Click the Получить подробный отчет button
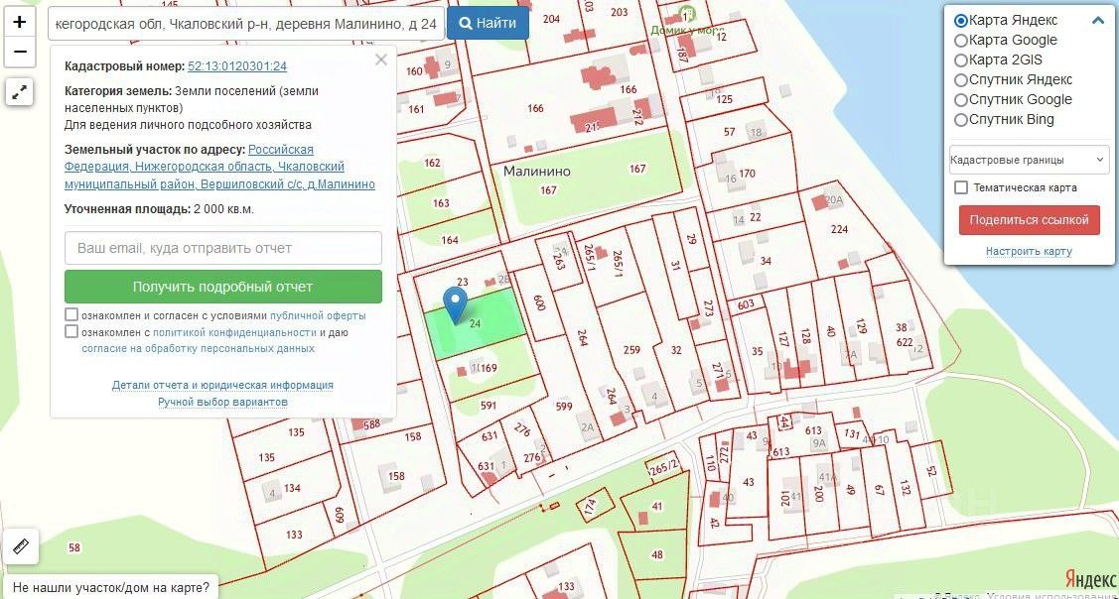1119x599 pixels. [x=222, y=287]
